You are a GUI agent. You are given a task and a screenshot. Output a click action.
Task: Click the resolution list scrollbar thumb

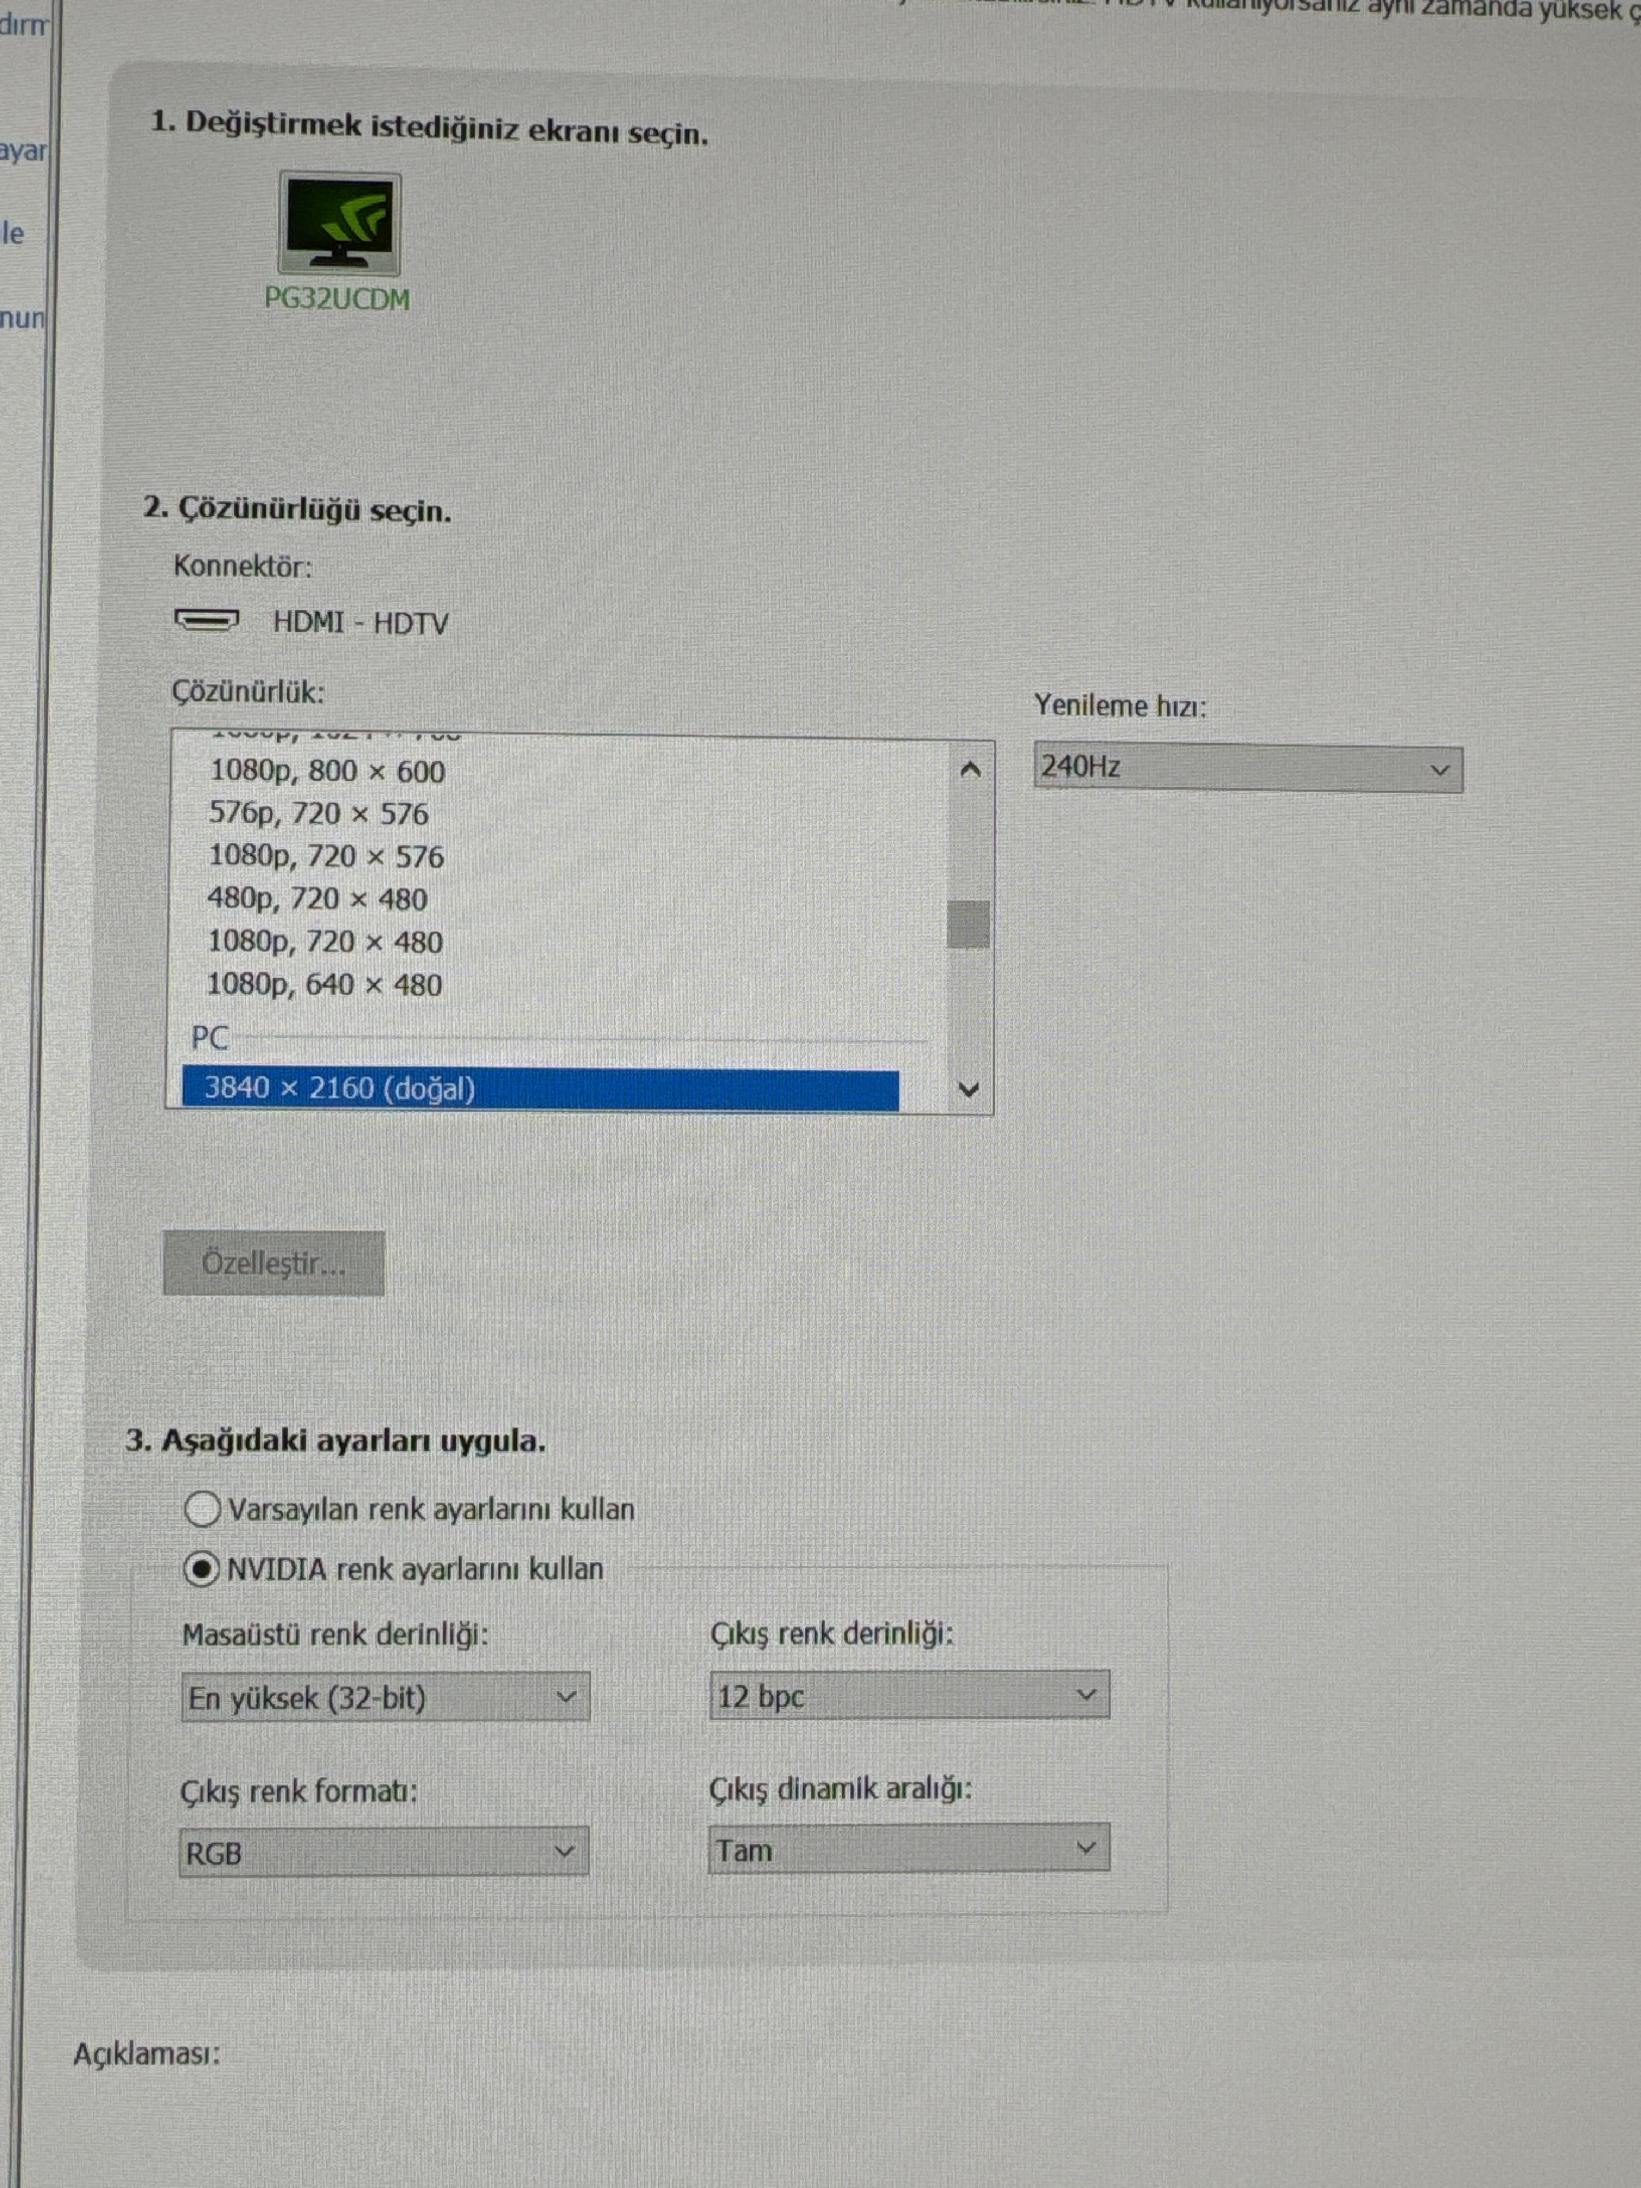point(969,924)
